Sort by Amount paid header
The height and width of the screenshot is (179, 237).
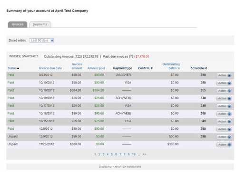point(96,68)
